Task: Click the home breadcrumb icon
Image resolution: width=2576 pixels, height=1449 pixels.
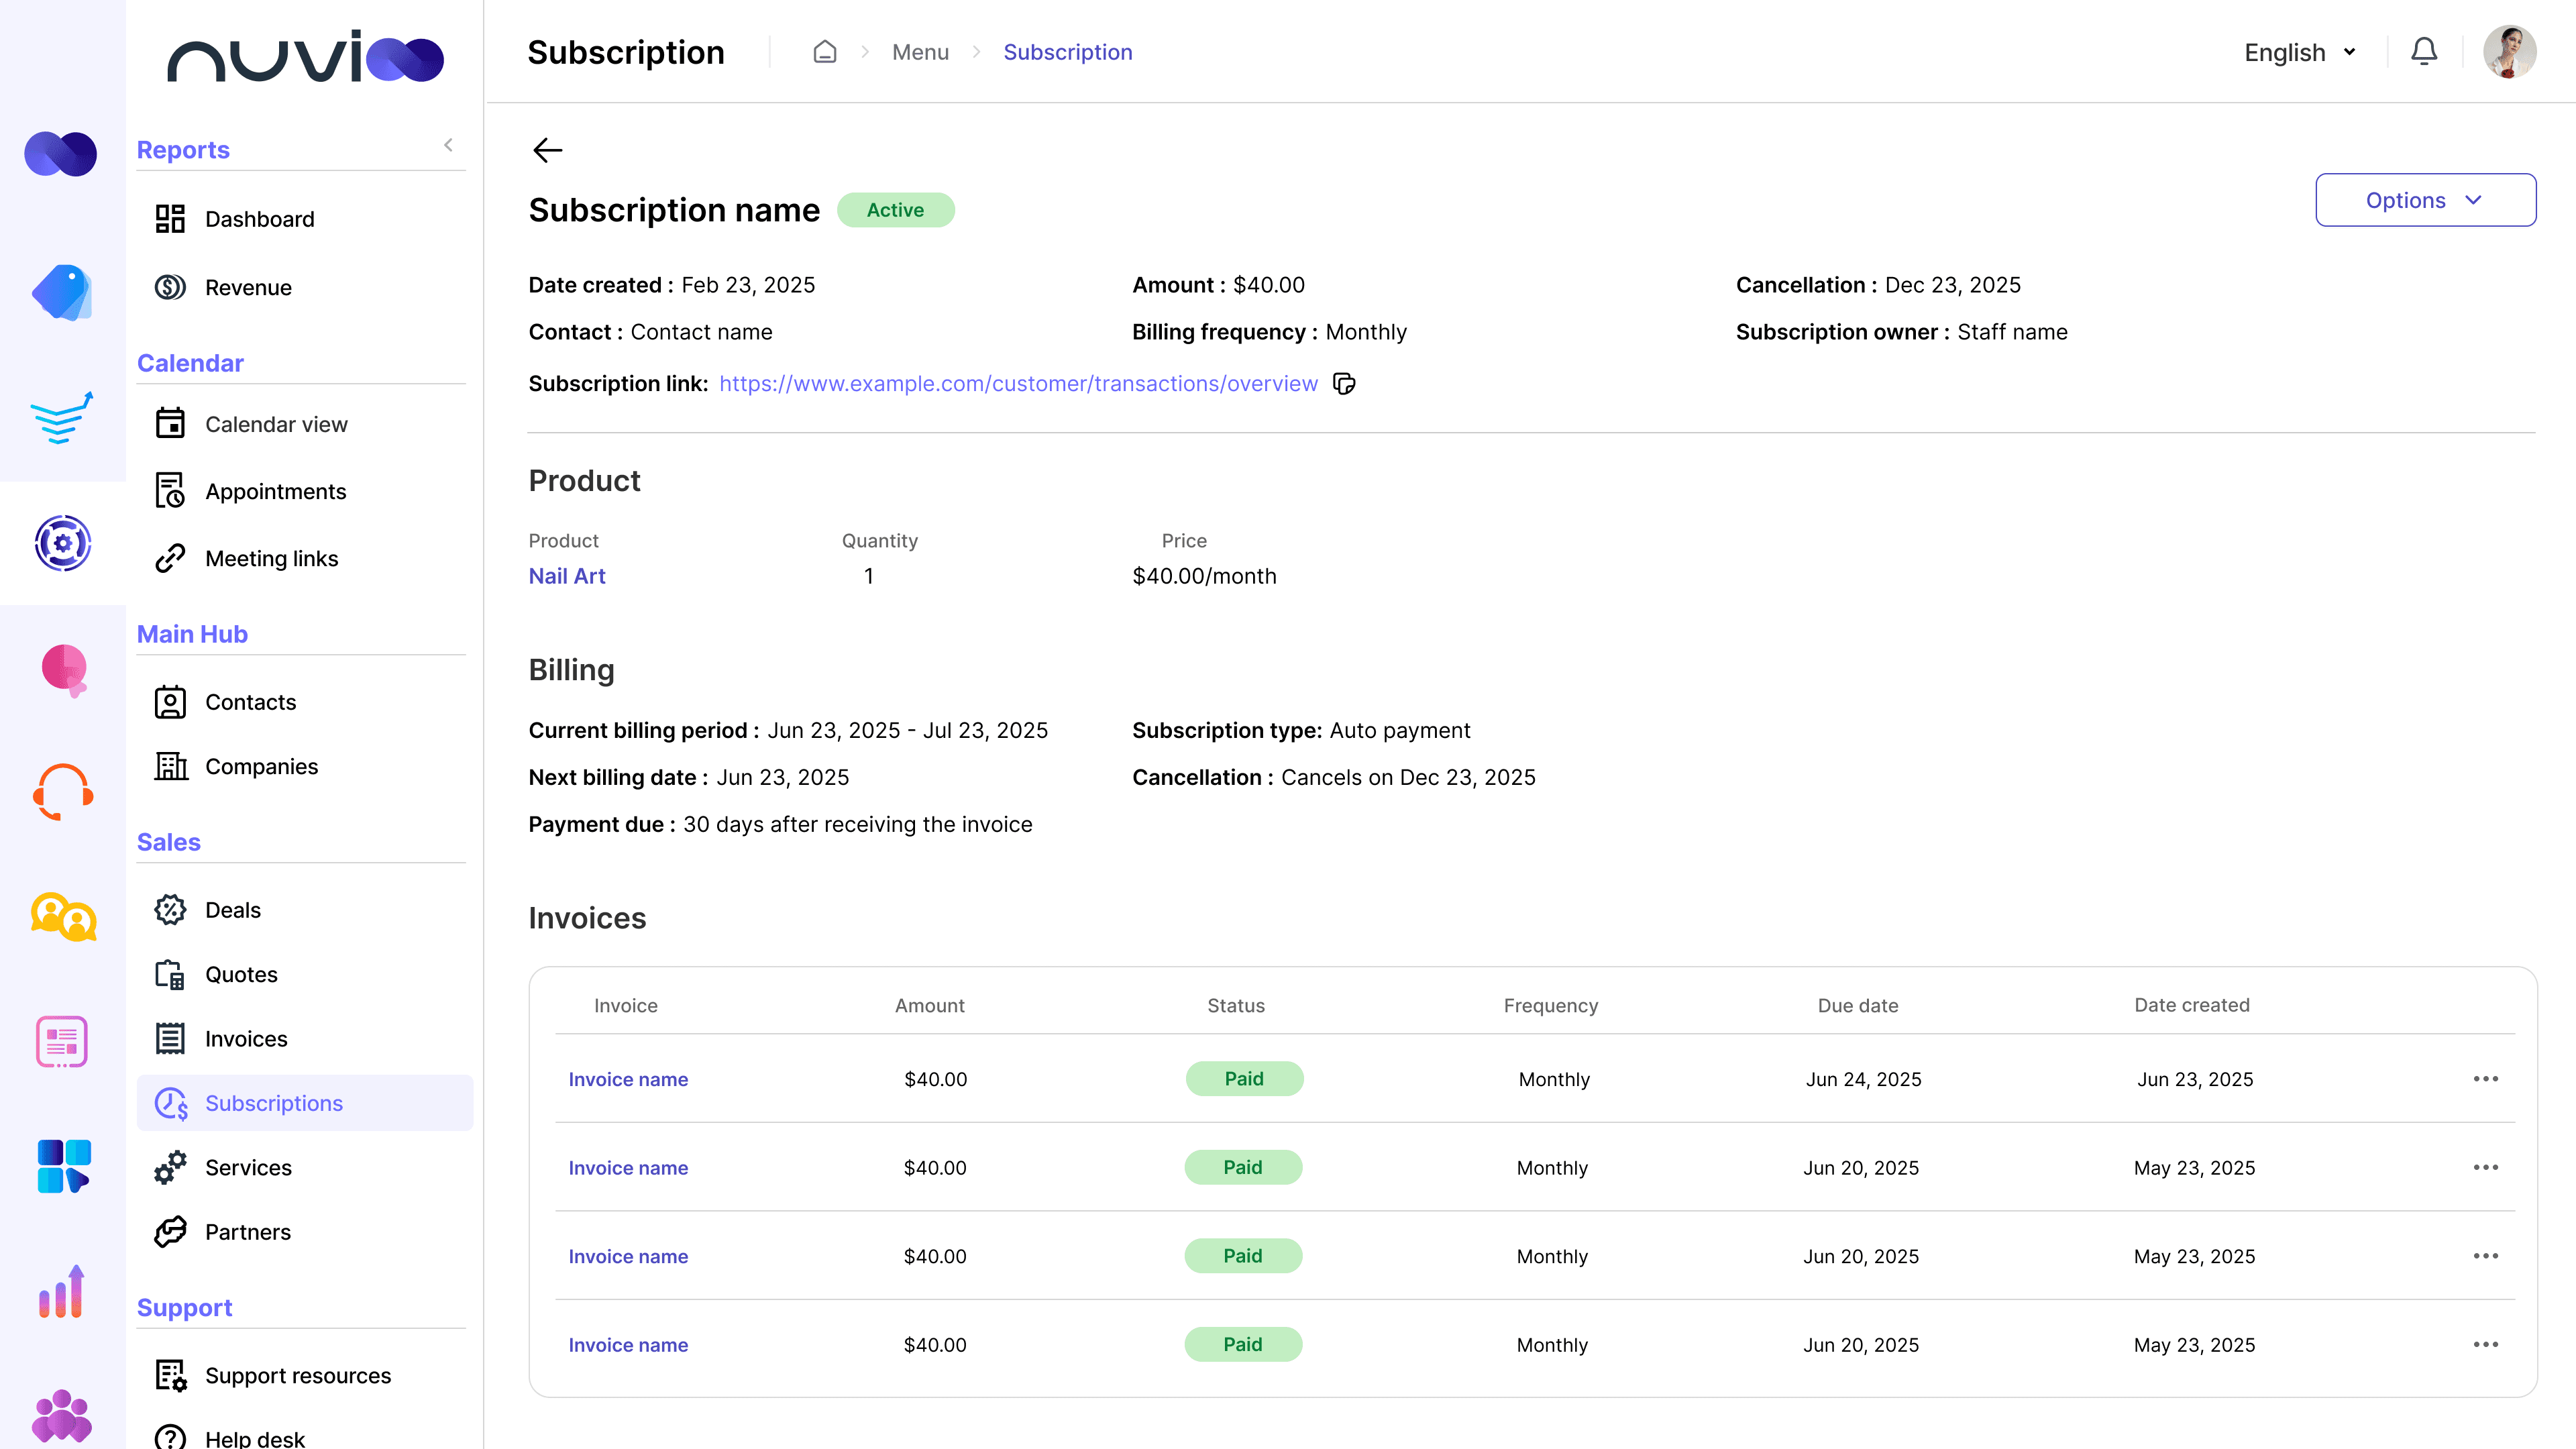Action: tap(824, 52)
